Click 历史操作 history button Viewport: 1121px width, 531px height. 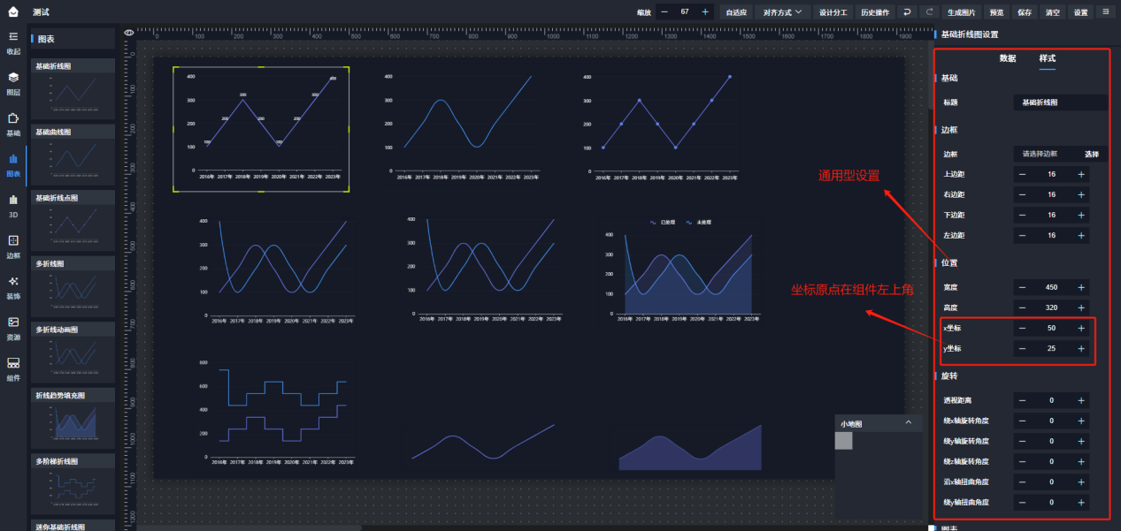875,12
